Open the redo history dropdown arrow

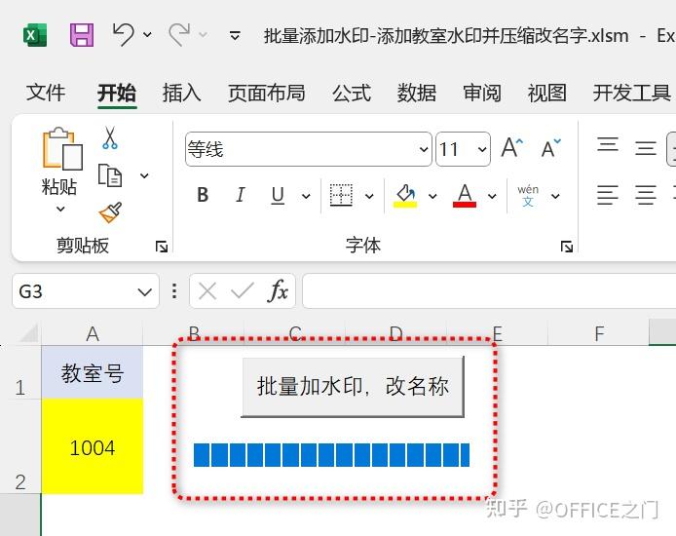pos(203,34)
